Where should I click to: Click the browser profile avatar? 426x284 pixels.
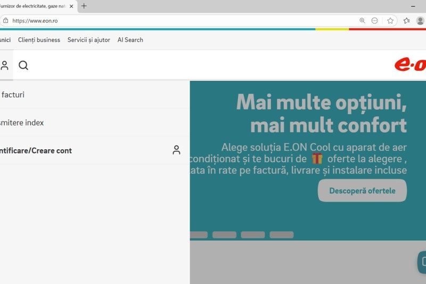(420, 21)
